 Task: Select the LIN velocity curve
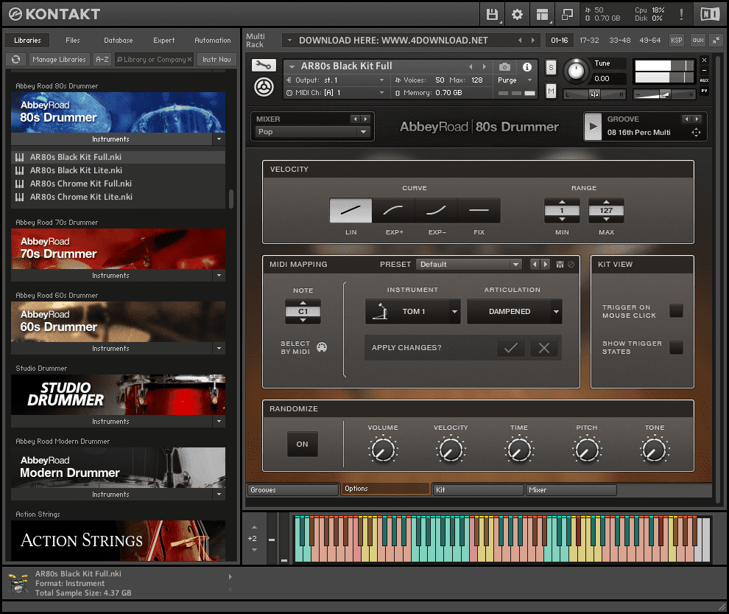click(351, 210)
